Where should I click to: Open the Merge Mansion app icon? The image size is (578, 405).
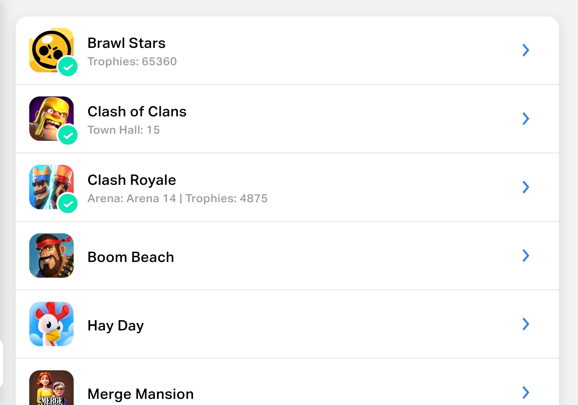coord(51,388)
